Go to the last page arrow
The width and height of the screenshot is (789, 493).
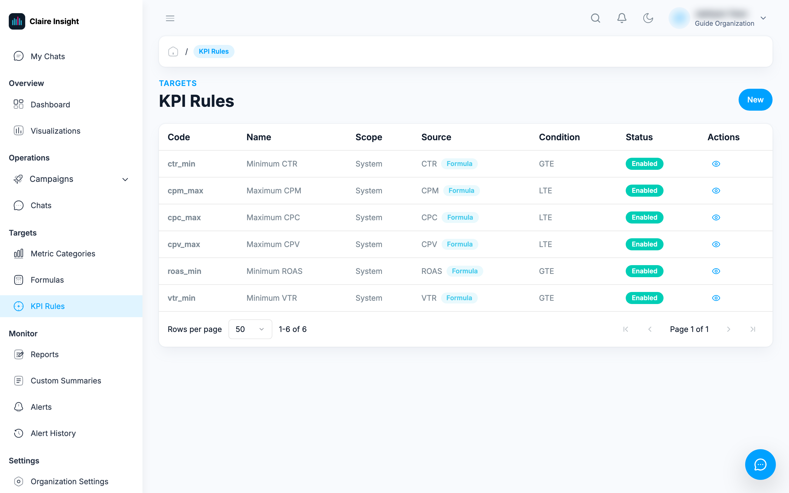point(753,329)
